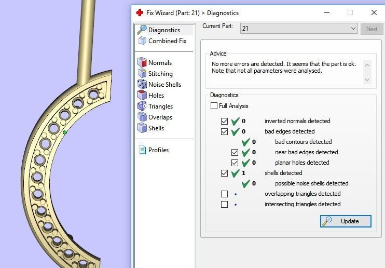This screenshot has height=268, width=385.
Task: Switch to the Combined Fix page label
Action: pos(168,41)
